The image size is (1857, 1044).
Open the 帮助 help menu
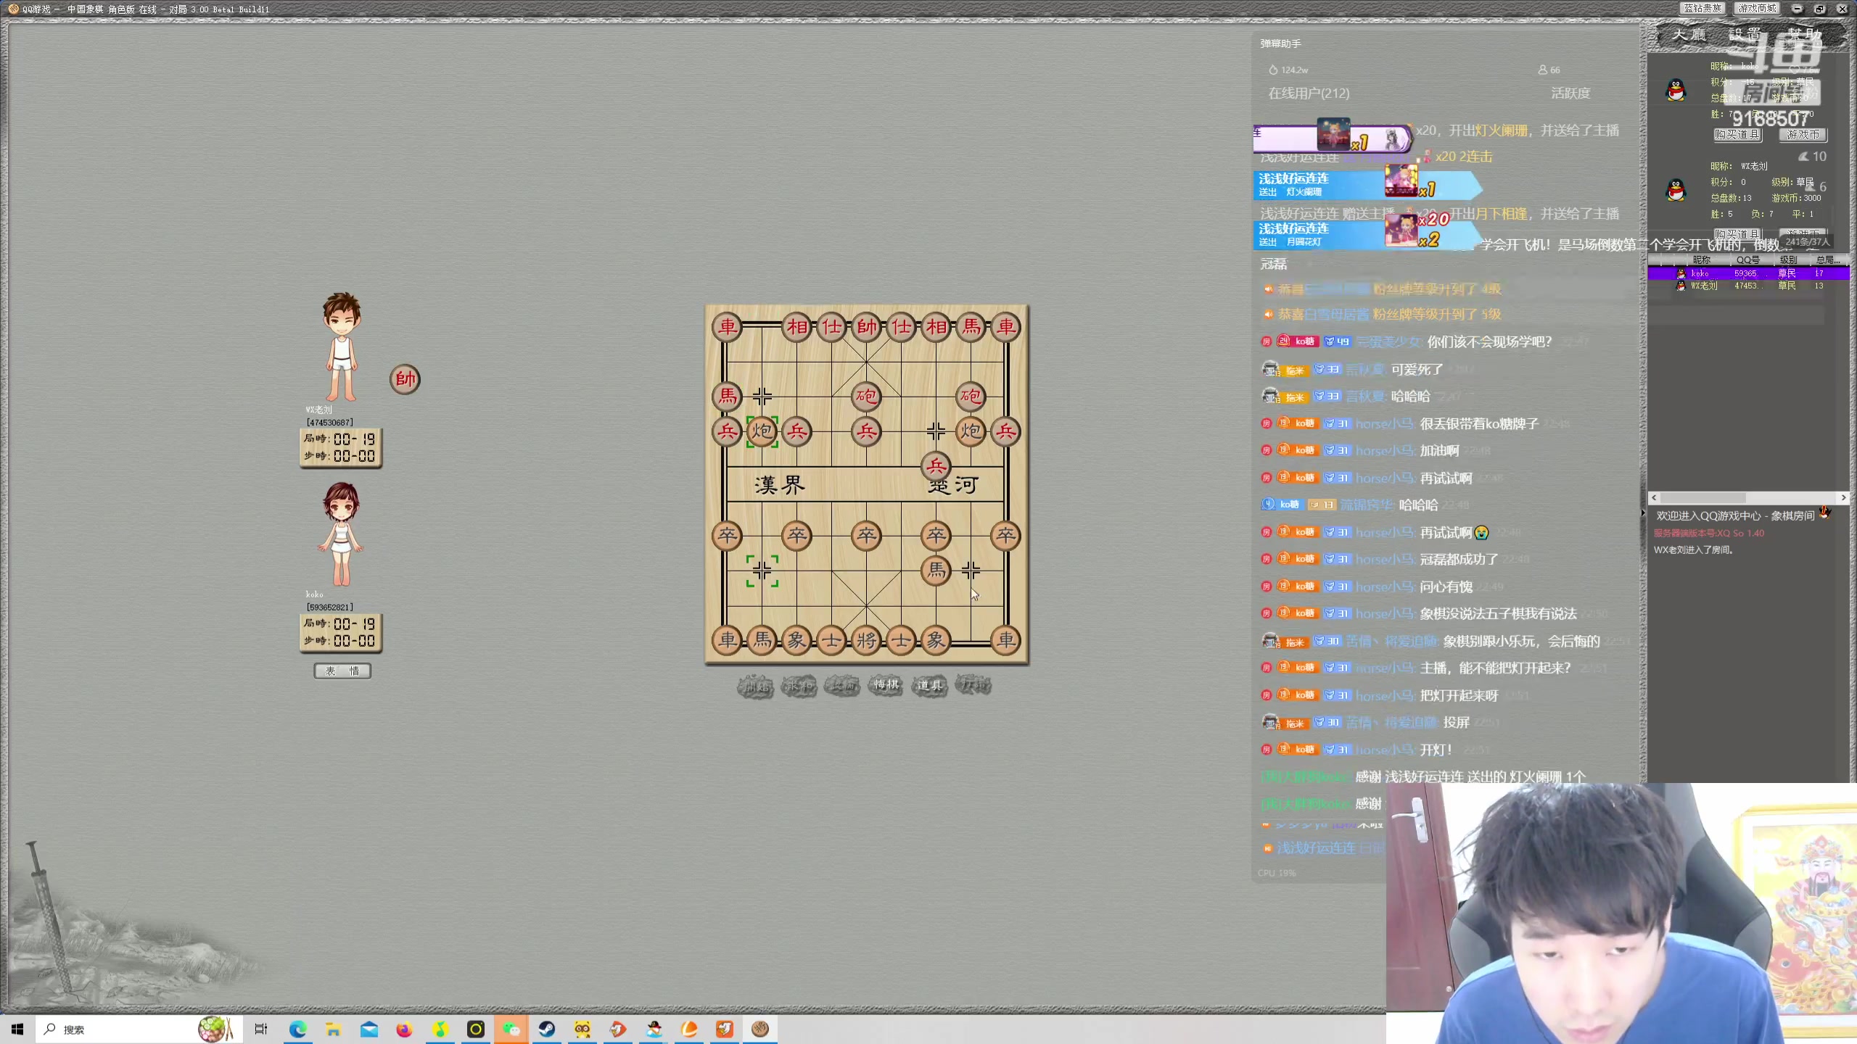pos(1804,35)
